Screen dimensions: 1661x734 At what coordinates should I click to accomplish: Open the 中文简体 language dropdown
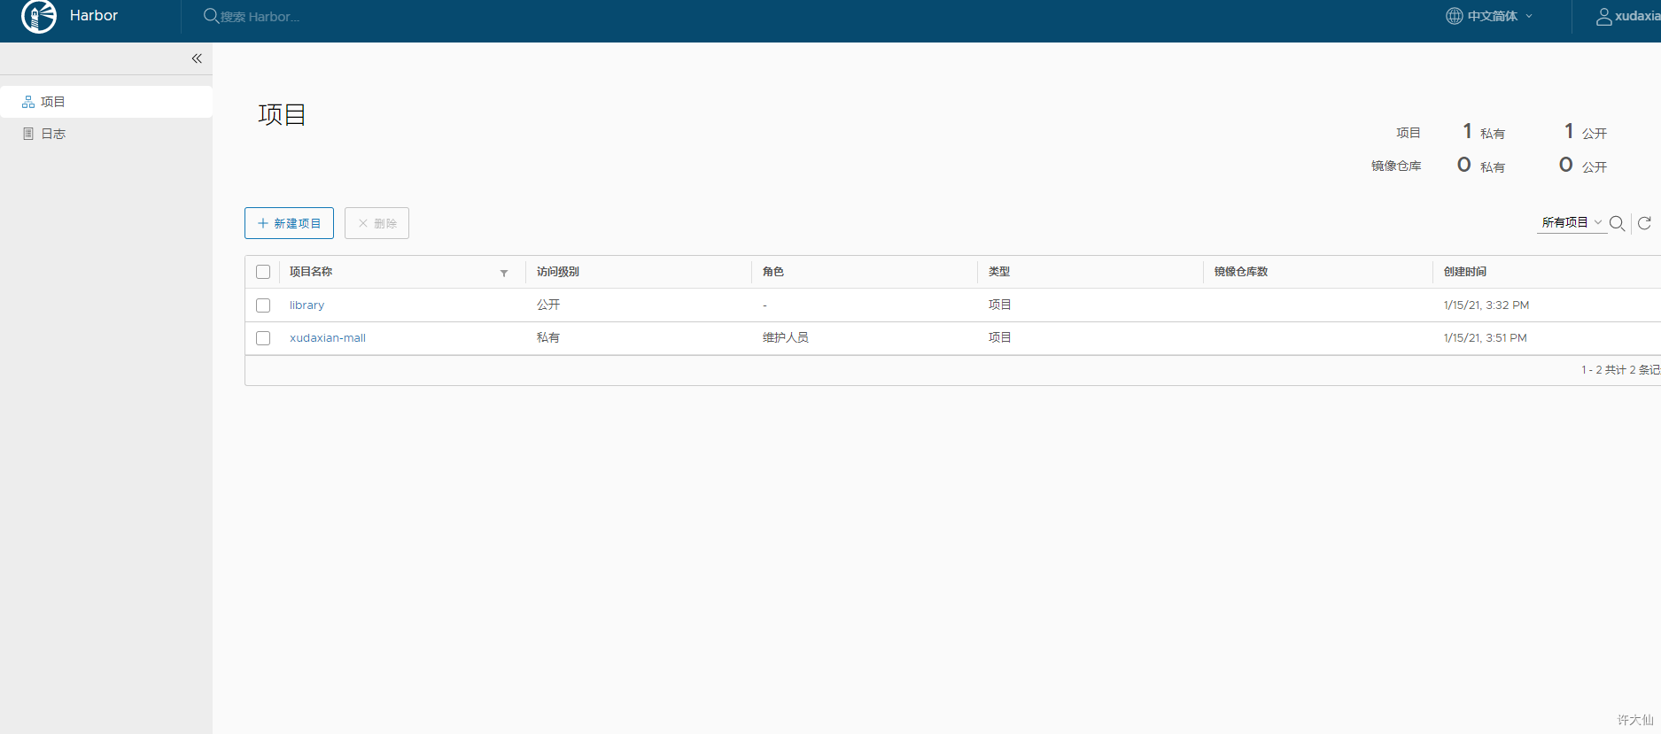[x=1490, y=16]
